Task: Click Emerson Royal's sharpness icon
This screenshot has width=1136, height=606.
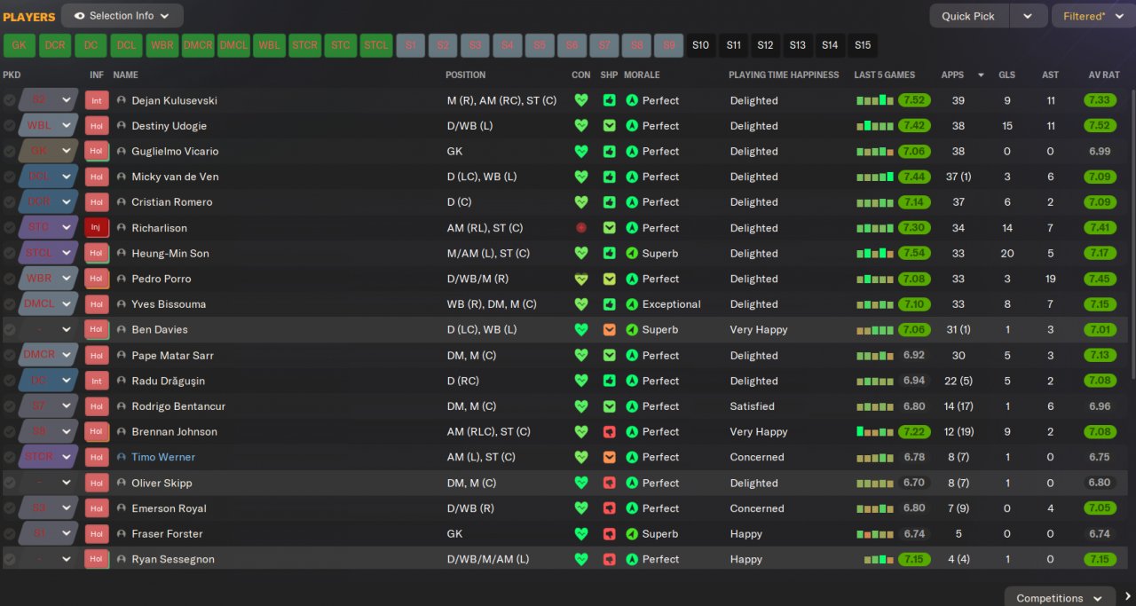Action: click(609, 508)
